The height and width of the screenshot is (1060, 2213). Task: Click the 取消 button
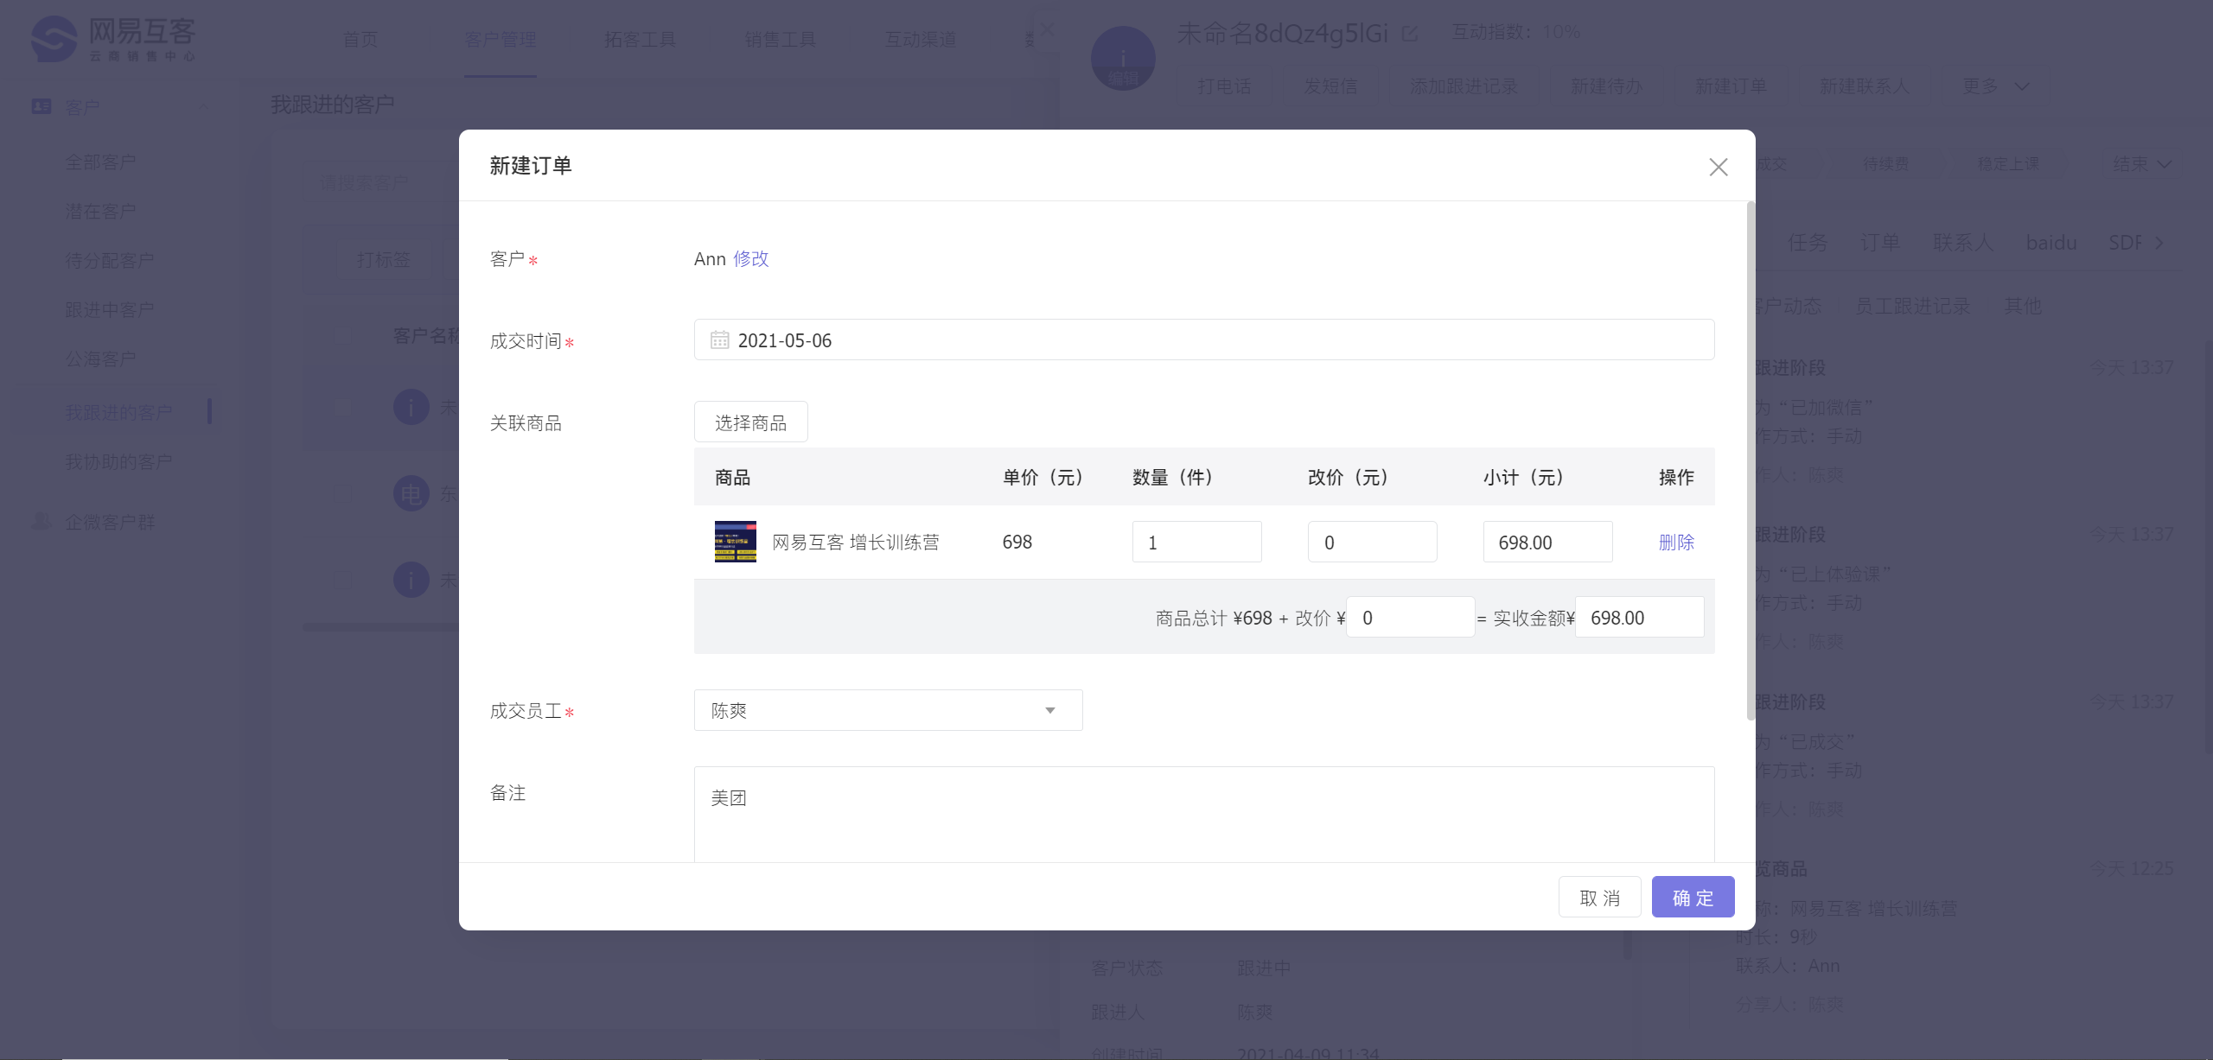point(1599,897)
